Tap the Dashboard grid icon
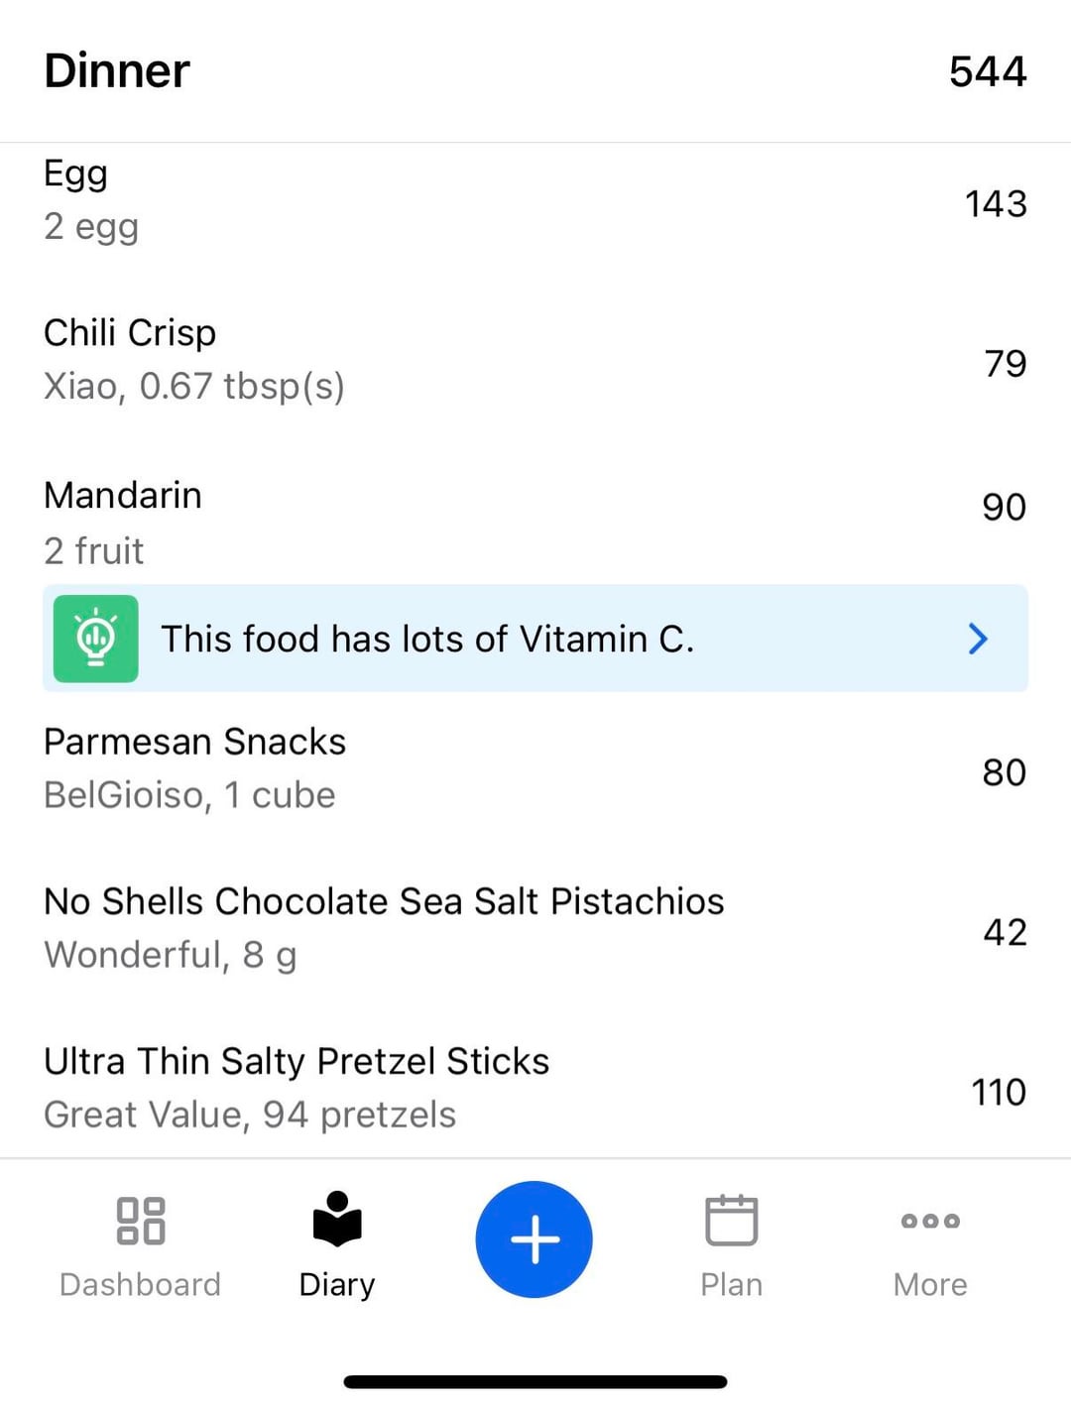Screen dimensions: 1071x1410 [140, 1221]
